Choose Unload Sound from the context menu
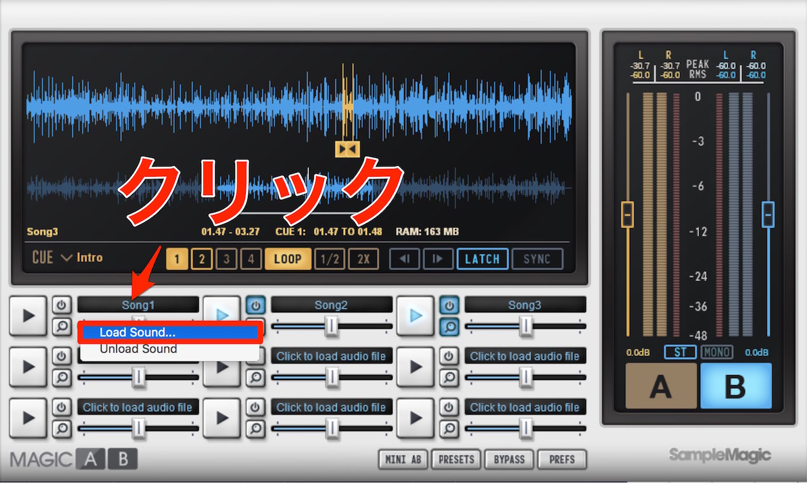807x483 pixels. 170,349
